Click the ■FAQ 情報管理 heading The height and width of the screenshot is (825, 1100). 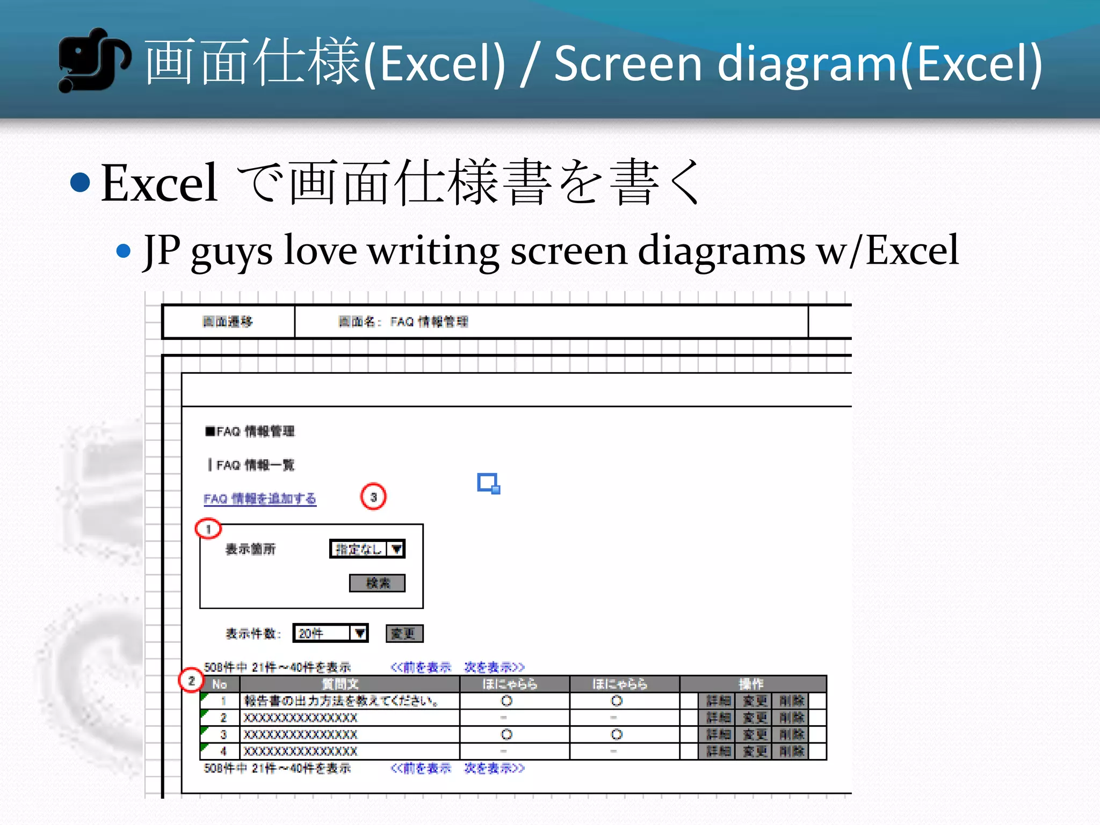250,431
